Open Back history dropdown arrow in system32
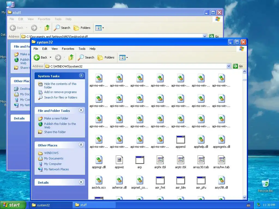Image resolution: width=279 pixels, height=209 pixels. [50, 57]
